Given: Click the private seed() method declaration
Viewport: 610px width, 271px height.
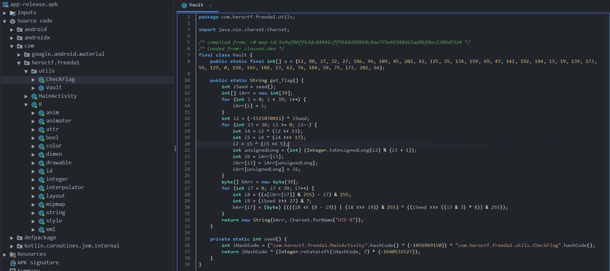Looking at the screenshot, I should (248, 239).
